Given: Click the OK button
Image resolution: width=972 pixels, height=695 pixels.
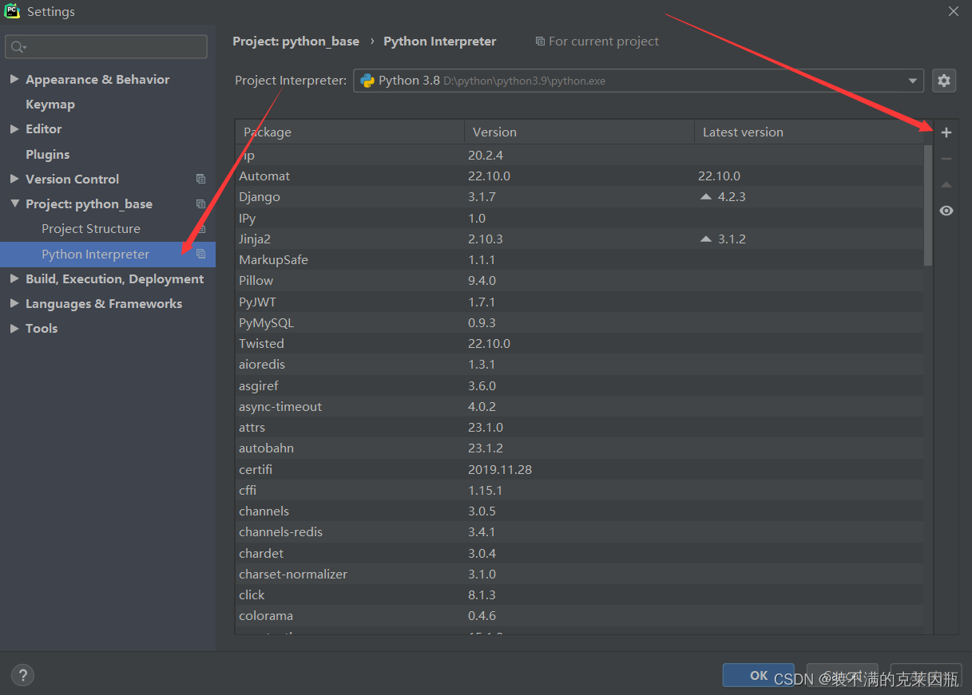Looking at the screenshot, I should click(758, 675).
